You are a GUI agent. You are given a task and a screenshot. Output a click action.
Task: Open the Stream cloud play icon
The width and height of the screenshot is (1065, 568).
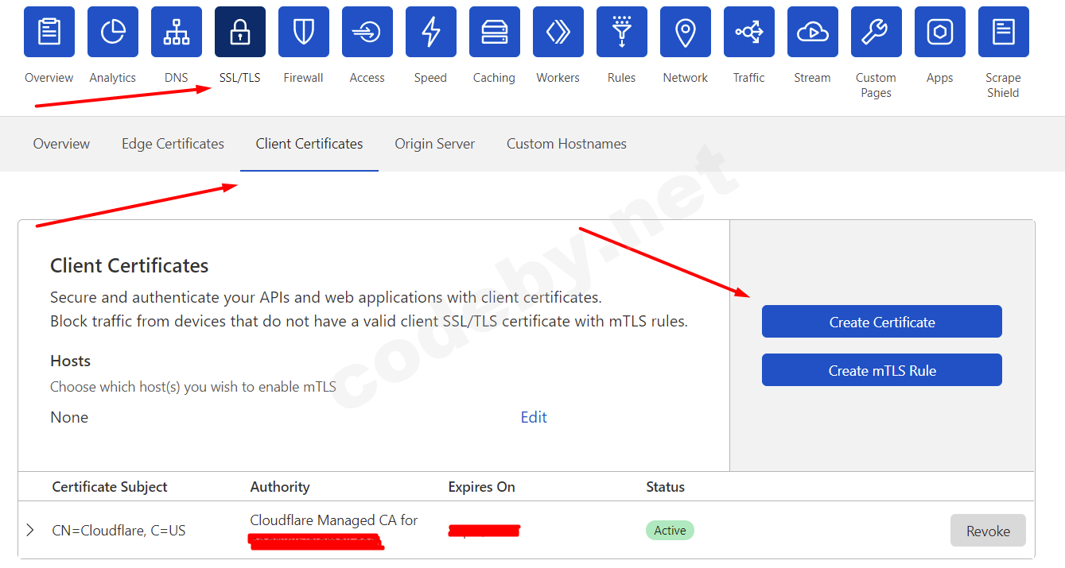[x=813, y=32]
